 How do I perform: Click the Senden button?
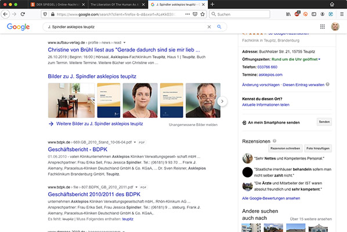point(324,122)
